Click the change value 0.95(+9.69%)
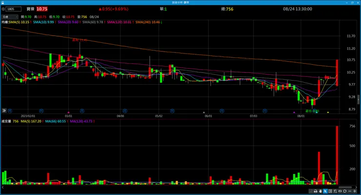Viewport: 361px width, 195px height. pos(114,9)
